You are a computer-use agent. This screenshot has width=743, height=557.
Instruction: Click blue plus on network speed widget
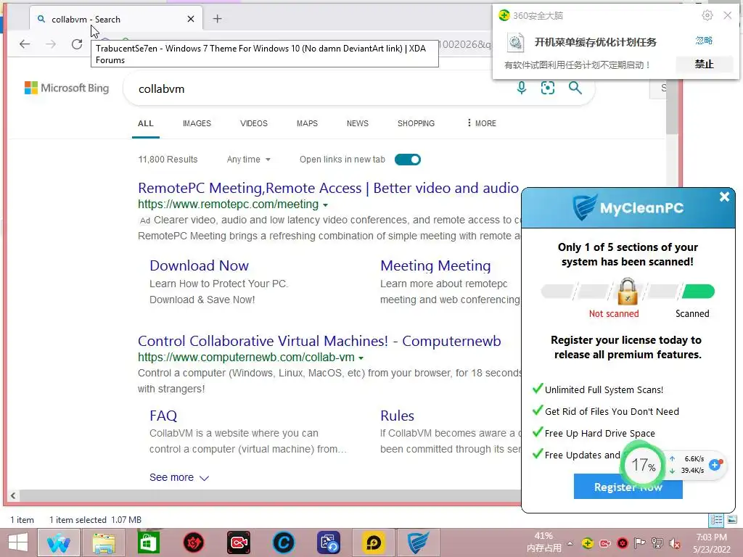point(715,465)
